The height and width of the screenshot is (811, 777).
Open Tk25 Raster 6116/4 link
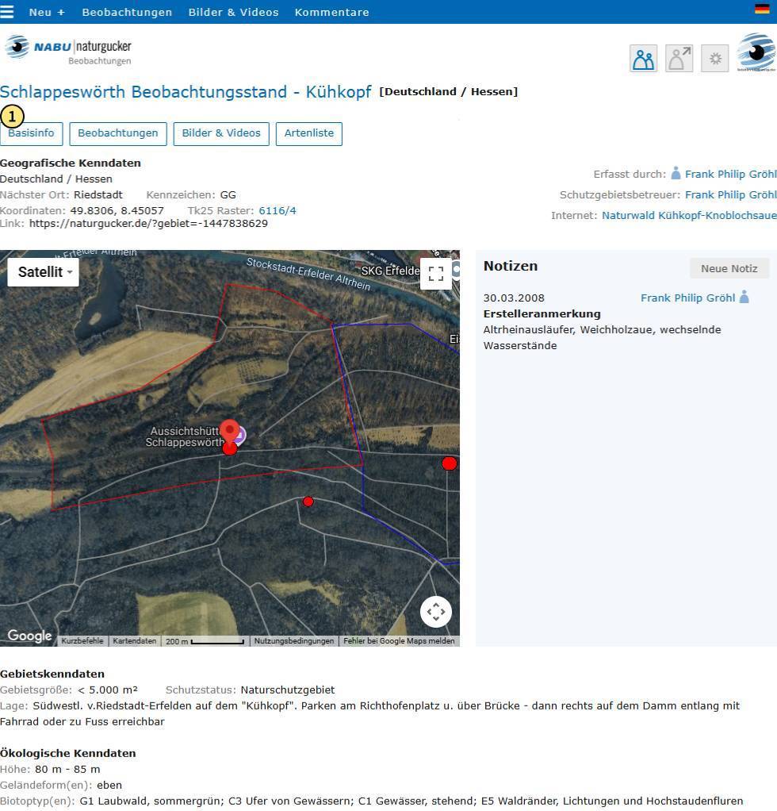(x=277, y=210)
